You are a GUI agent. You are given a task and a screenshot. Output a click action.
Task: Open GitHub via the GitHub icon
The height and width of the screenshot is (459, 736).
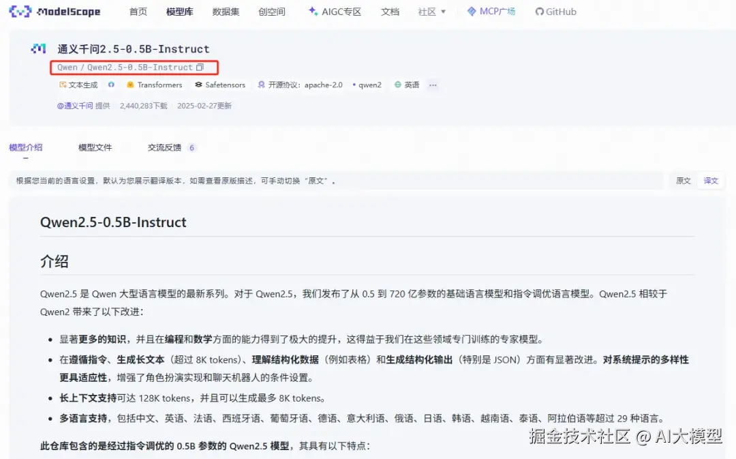click(x=539, y=11)
